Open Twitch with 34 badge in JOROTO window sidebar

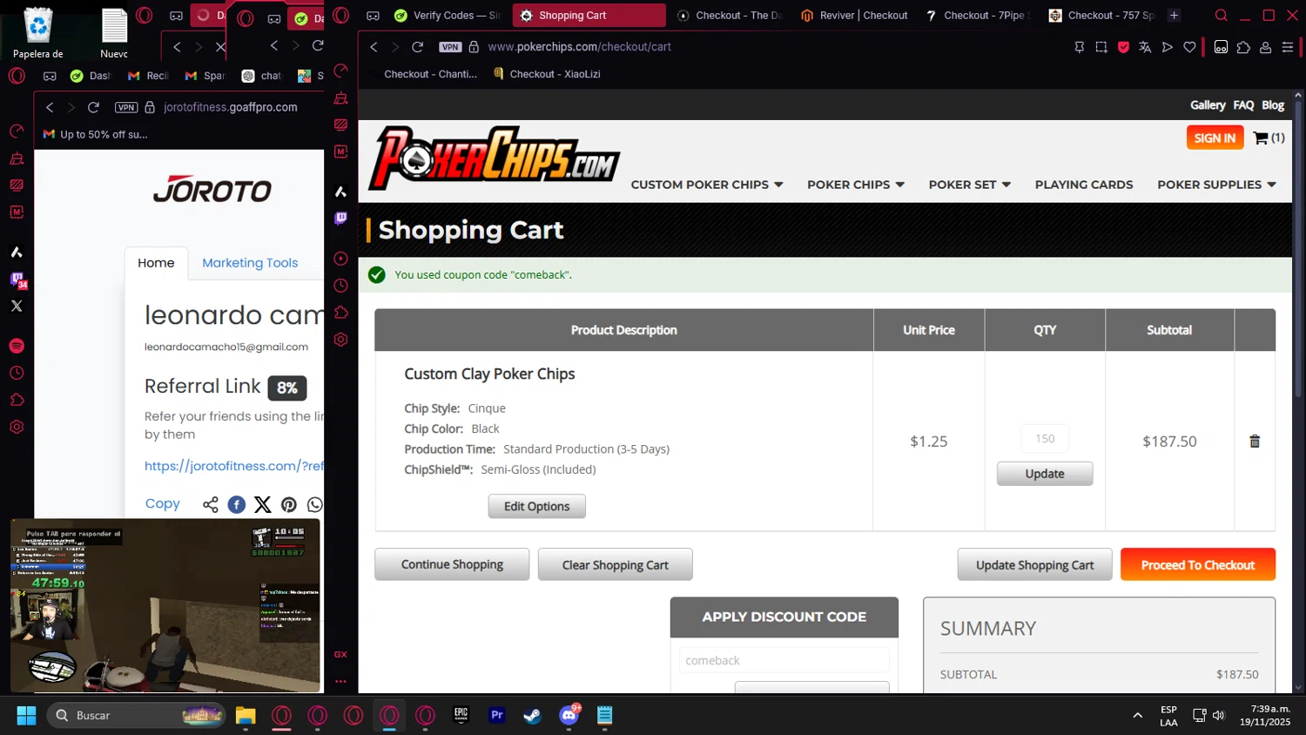tap(17, 280)
